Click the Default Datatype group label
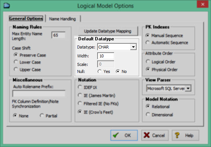Screen dimensions: 211x147 [x=96, y=39]
